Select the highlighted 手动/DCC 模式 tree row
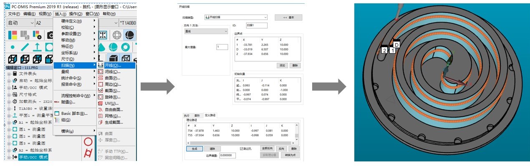530x166 pixels. pyautogui.click(x=33, y=157)
